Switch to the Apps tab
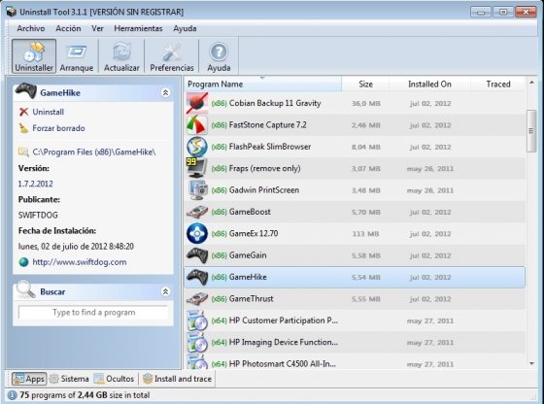Viewport: 544px width, 404px height. (x=29, y=379)
